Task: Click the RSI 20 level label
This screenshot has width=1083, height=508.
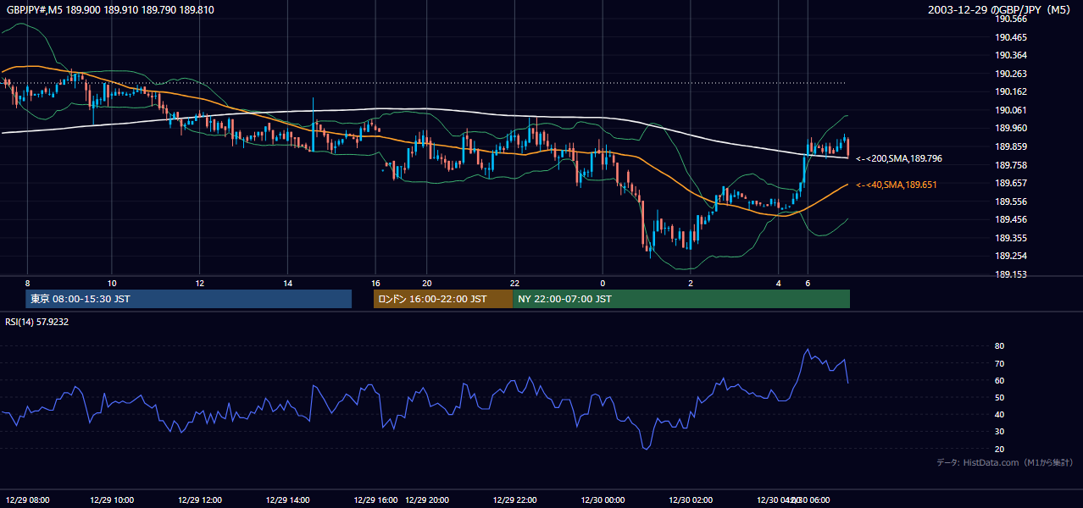Action: point(1000,449)
